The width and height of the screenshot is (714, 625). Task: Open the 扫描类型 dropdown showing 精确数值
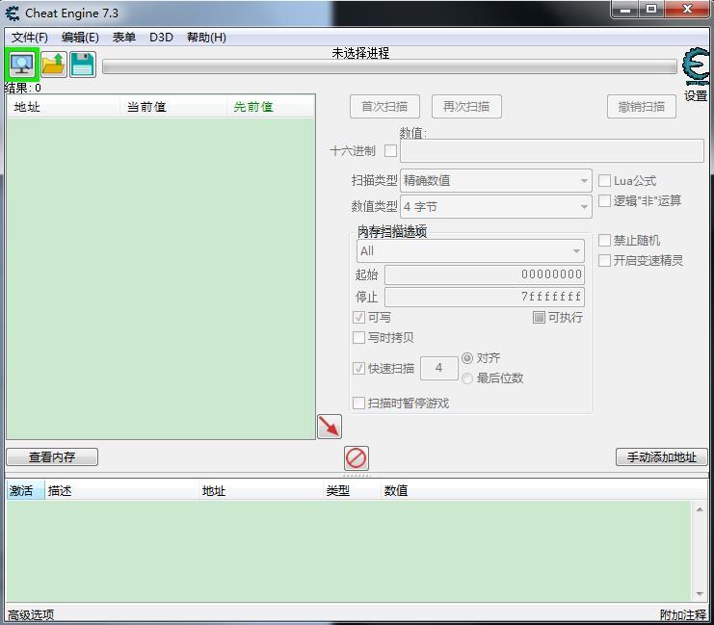(x=496, y=181)
